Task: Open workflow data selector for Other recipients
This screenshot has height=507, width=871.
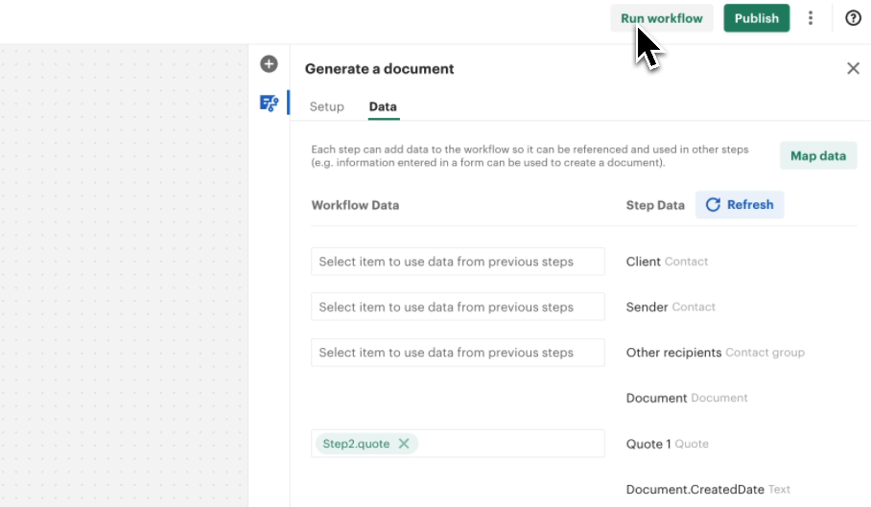Action: [458, 353]
